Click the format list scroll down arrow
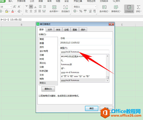Screen dimensions: 143x120 [x=108, y=81]
